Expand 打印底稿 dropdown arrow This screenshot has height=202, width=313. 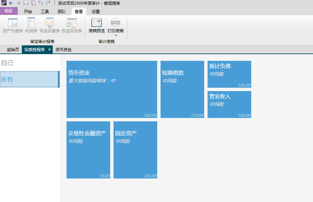pos(116,36)
